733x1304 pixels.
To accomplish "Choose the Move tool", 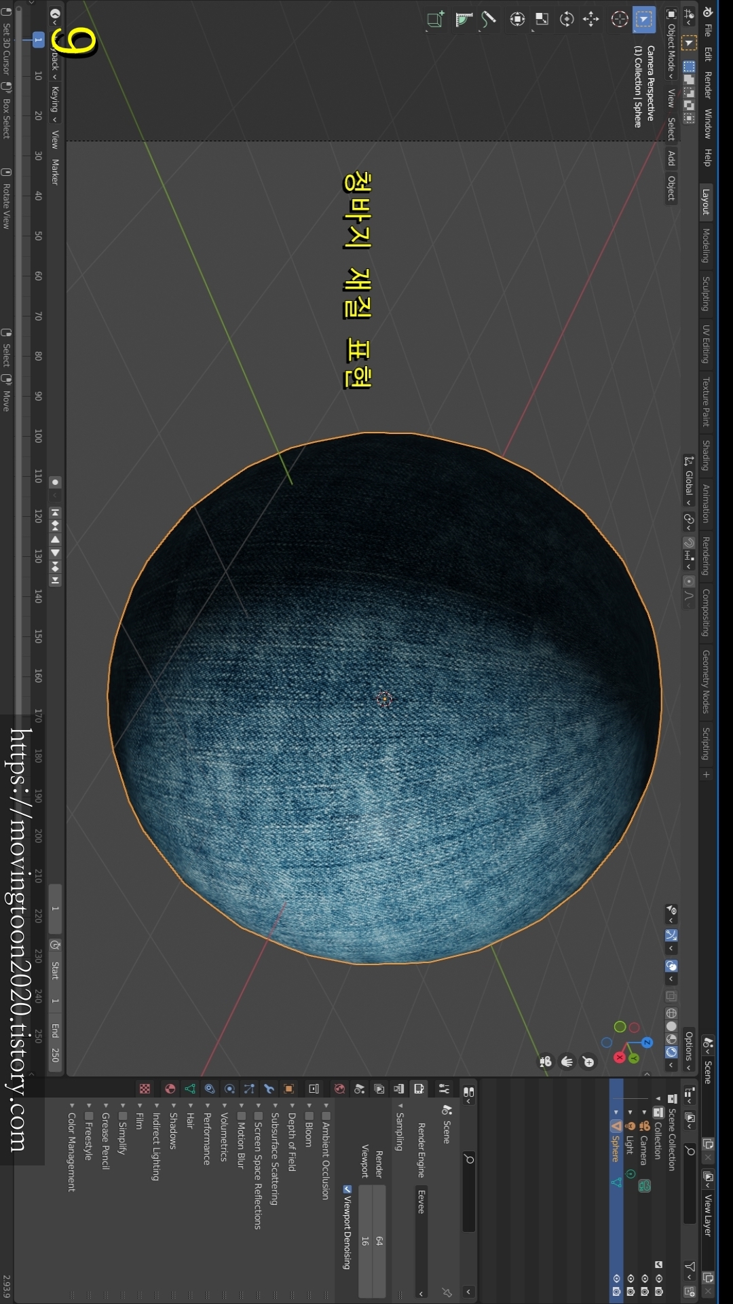I will (x=591, y=20).
